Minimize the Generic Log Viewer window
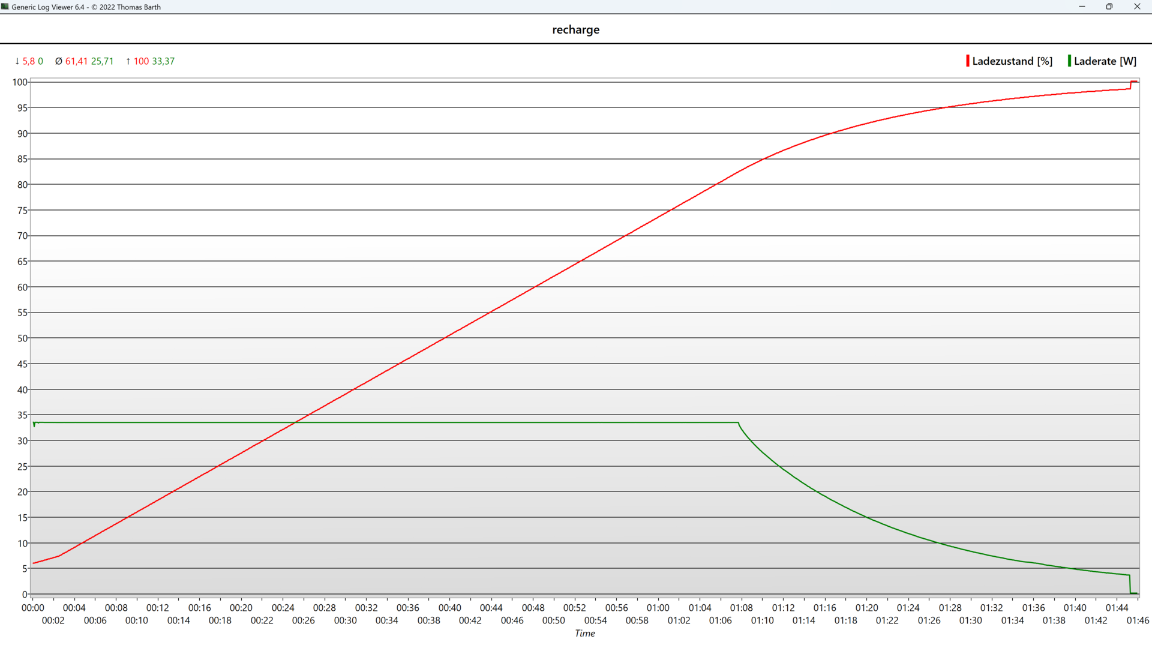Image resolution: width=1152 pixels, height=648 pixels. (x=1082, y=7)
